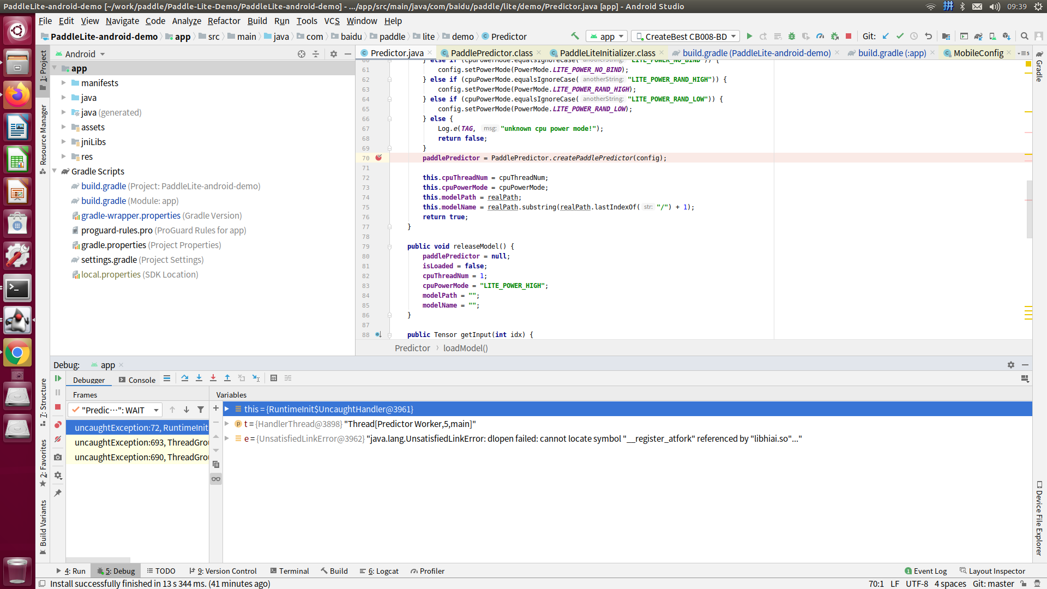The image size is (1047, 589).
Task: Toggle the Project tool window stripe button
Action: coord(43,70)
